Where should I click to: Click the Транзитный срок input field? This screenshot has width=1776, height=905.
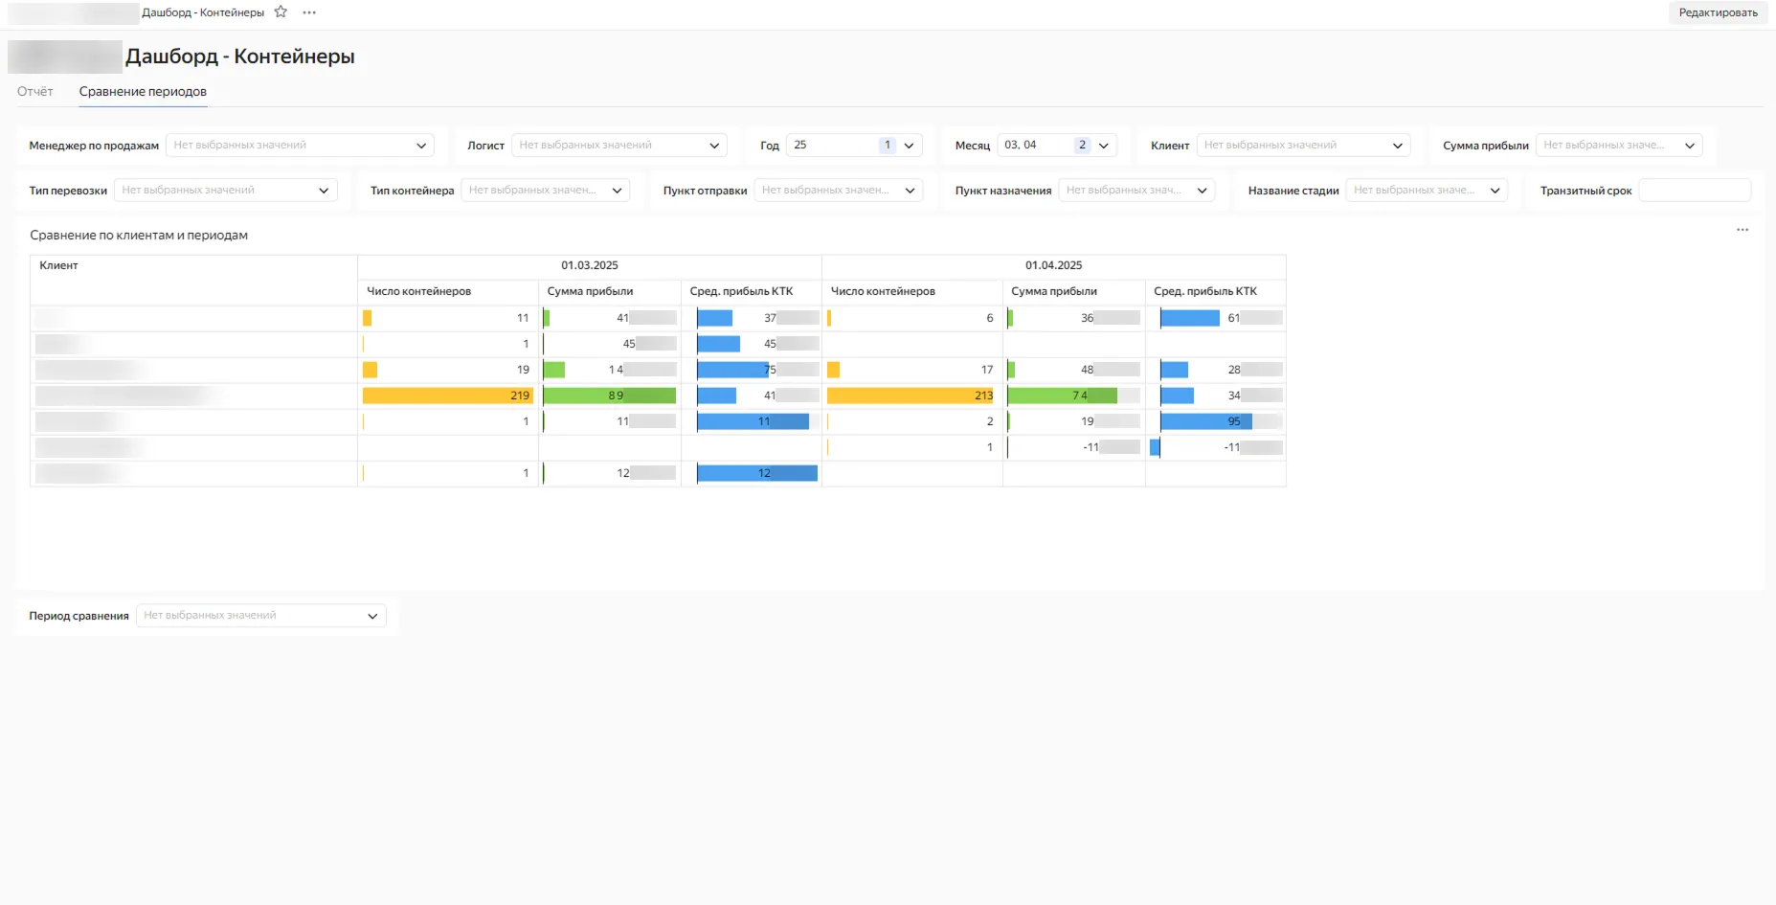[1694, 191]
